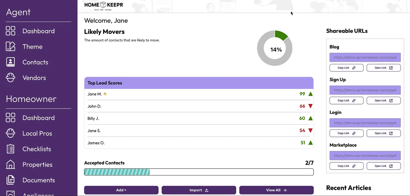Image resolution: width=410 pixels, height=196 pixels.
Task: Click the green up arrow for James O.
Action: point(310,143)
